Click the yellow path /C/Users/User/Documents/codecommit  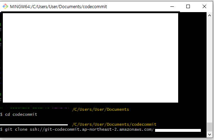tap(114, 124)
